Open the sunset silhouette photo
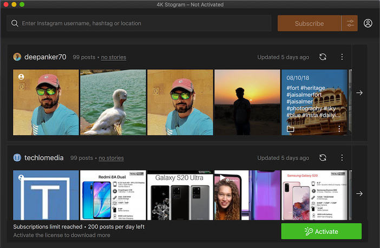The width and height of the screenshot is (380, 248). click(x=247, y=102)
